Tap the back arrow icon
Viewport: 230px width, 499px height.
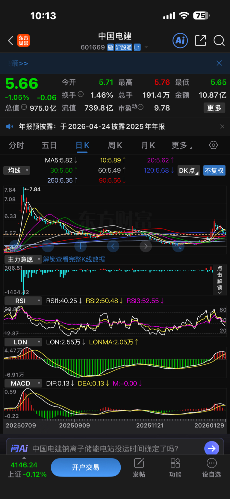tap(10, 40)
